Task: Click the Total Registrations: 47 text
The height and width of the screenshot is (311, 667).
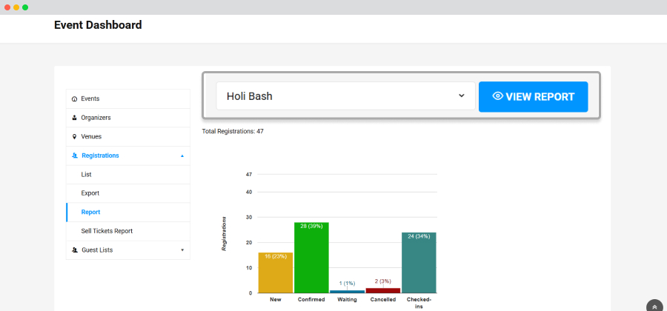Action: 233,131
